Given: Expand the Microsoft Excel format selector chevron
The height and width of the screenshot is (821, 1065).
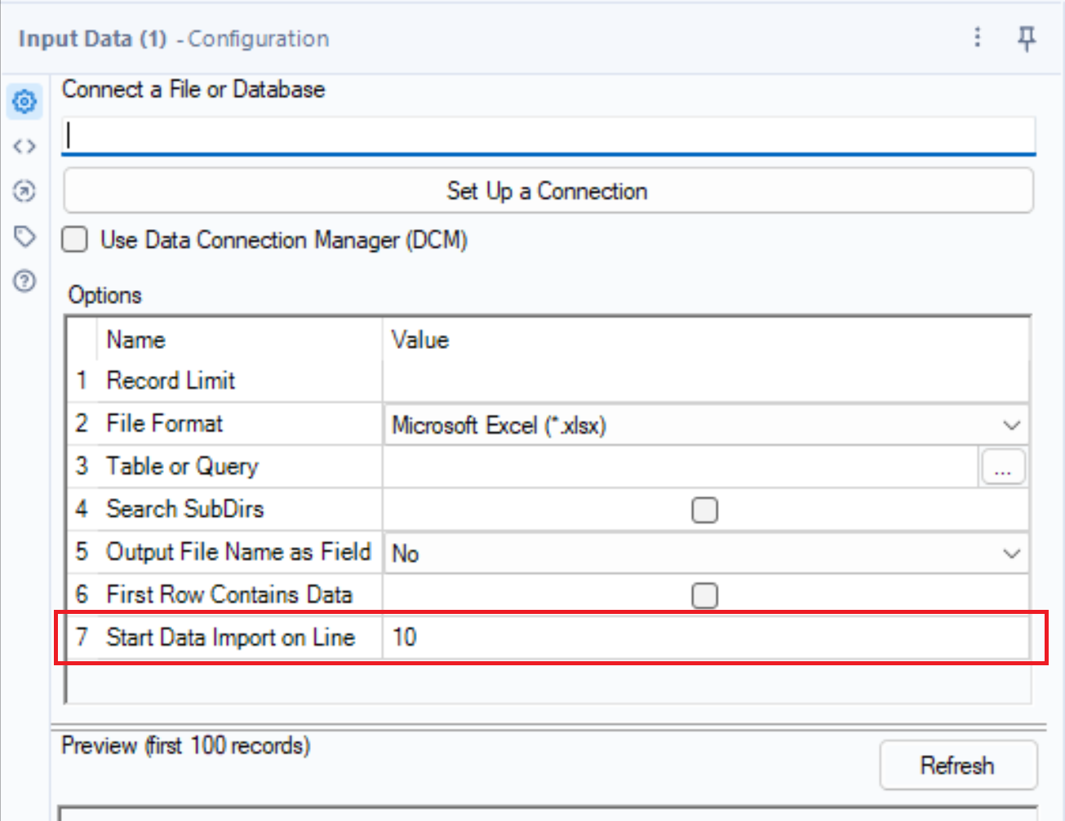Looking at the screenshot, I should pos(1012,425).
